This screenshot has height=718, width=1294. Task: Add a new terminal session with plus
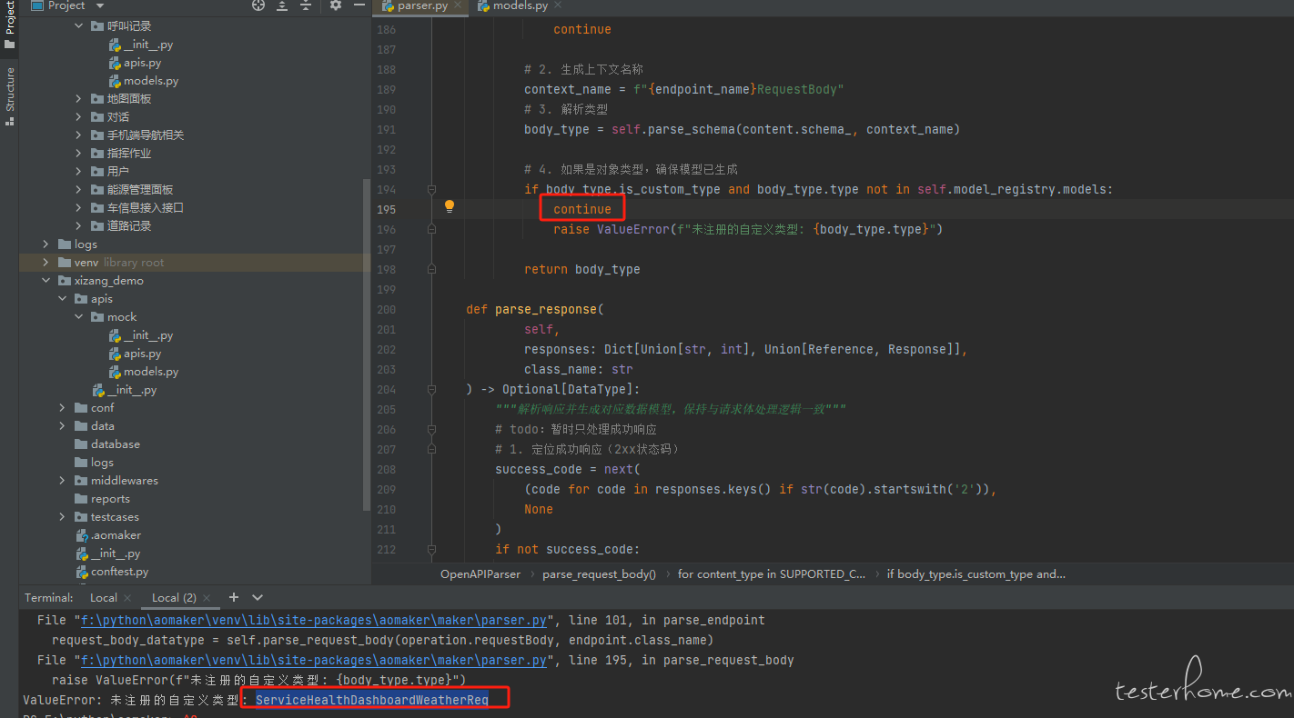click(x=234, y=597)
